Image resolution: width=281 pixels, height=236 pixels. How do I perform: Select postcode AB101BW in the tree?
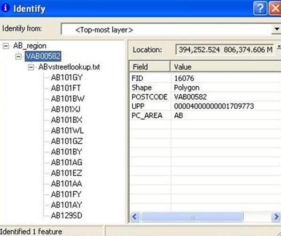68,99
